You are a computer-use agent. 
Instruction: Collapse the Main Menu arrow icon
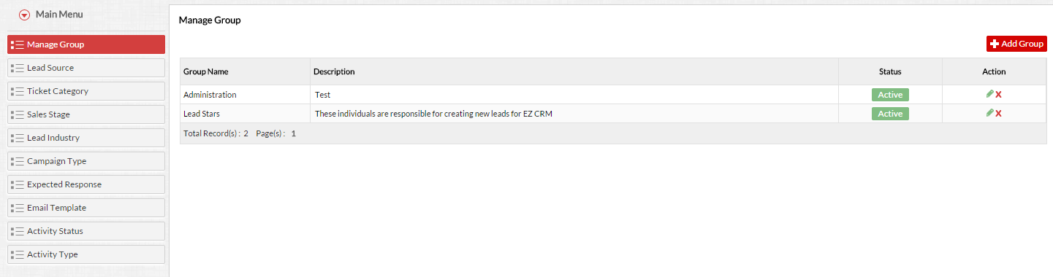click(x=25, y=15)
